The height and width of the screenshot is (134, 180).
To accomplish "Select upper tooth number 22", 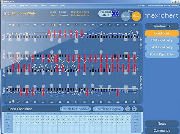I will (x=85, y=25).
